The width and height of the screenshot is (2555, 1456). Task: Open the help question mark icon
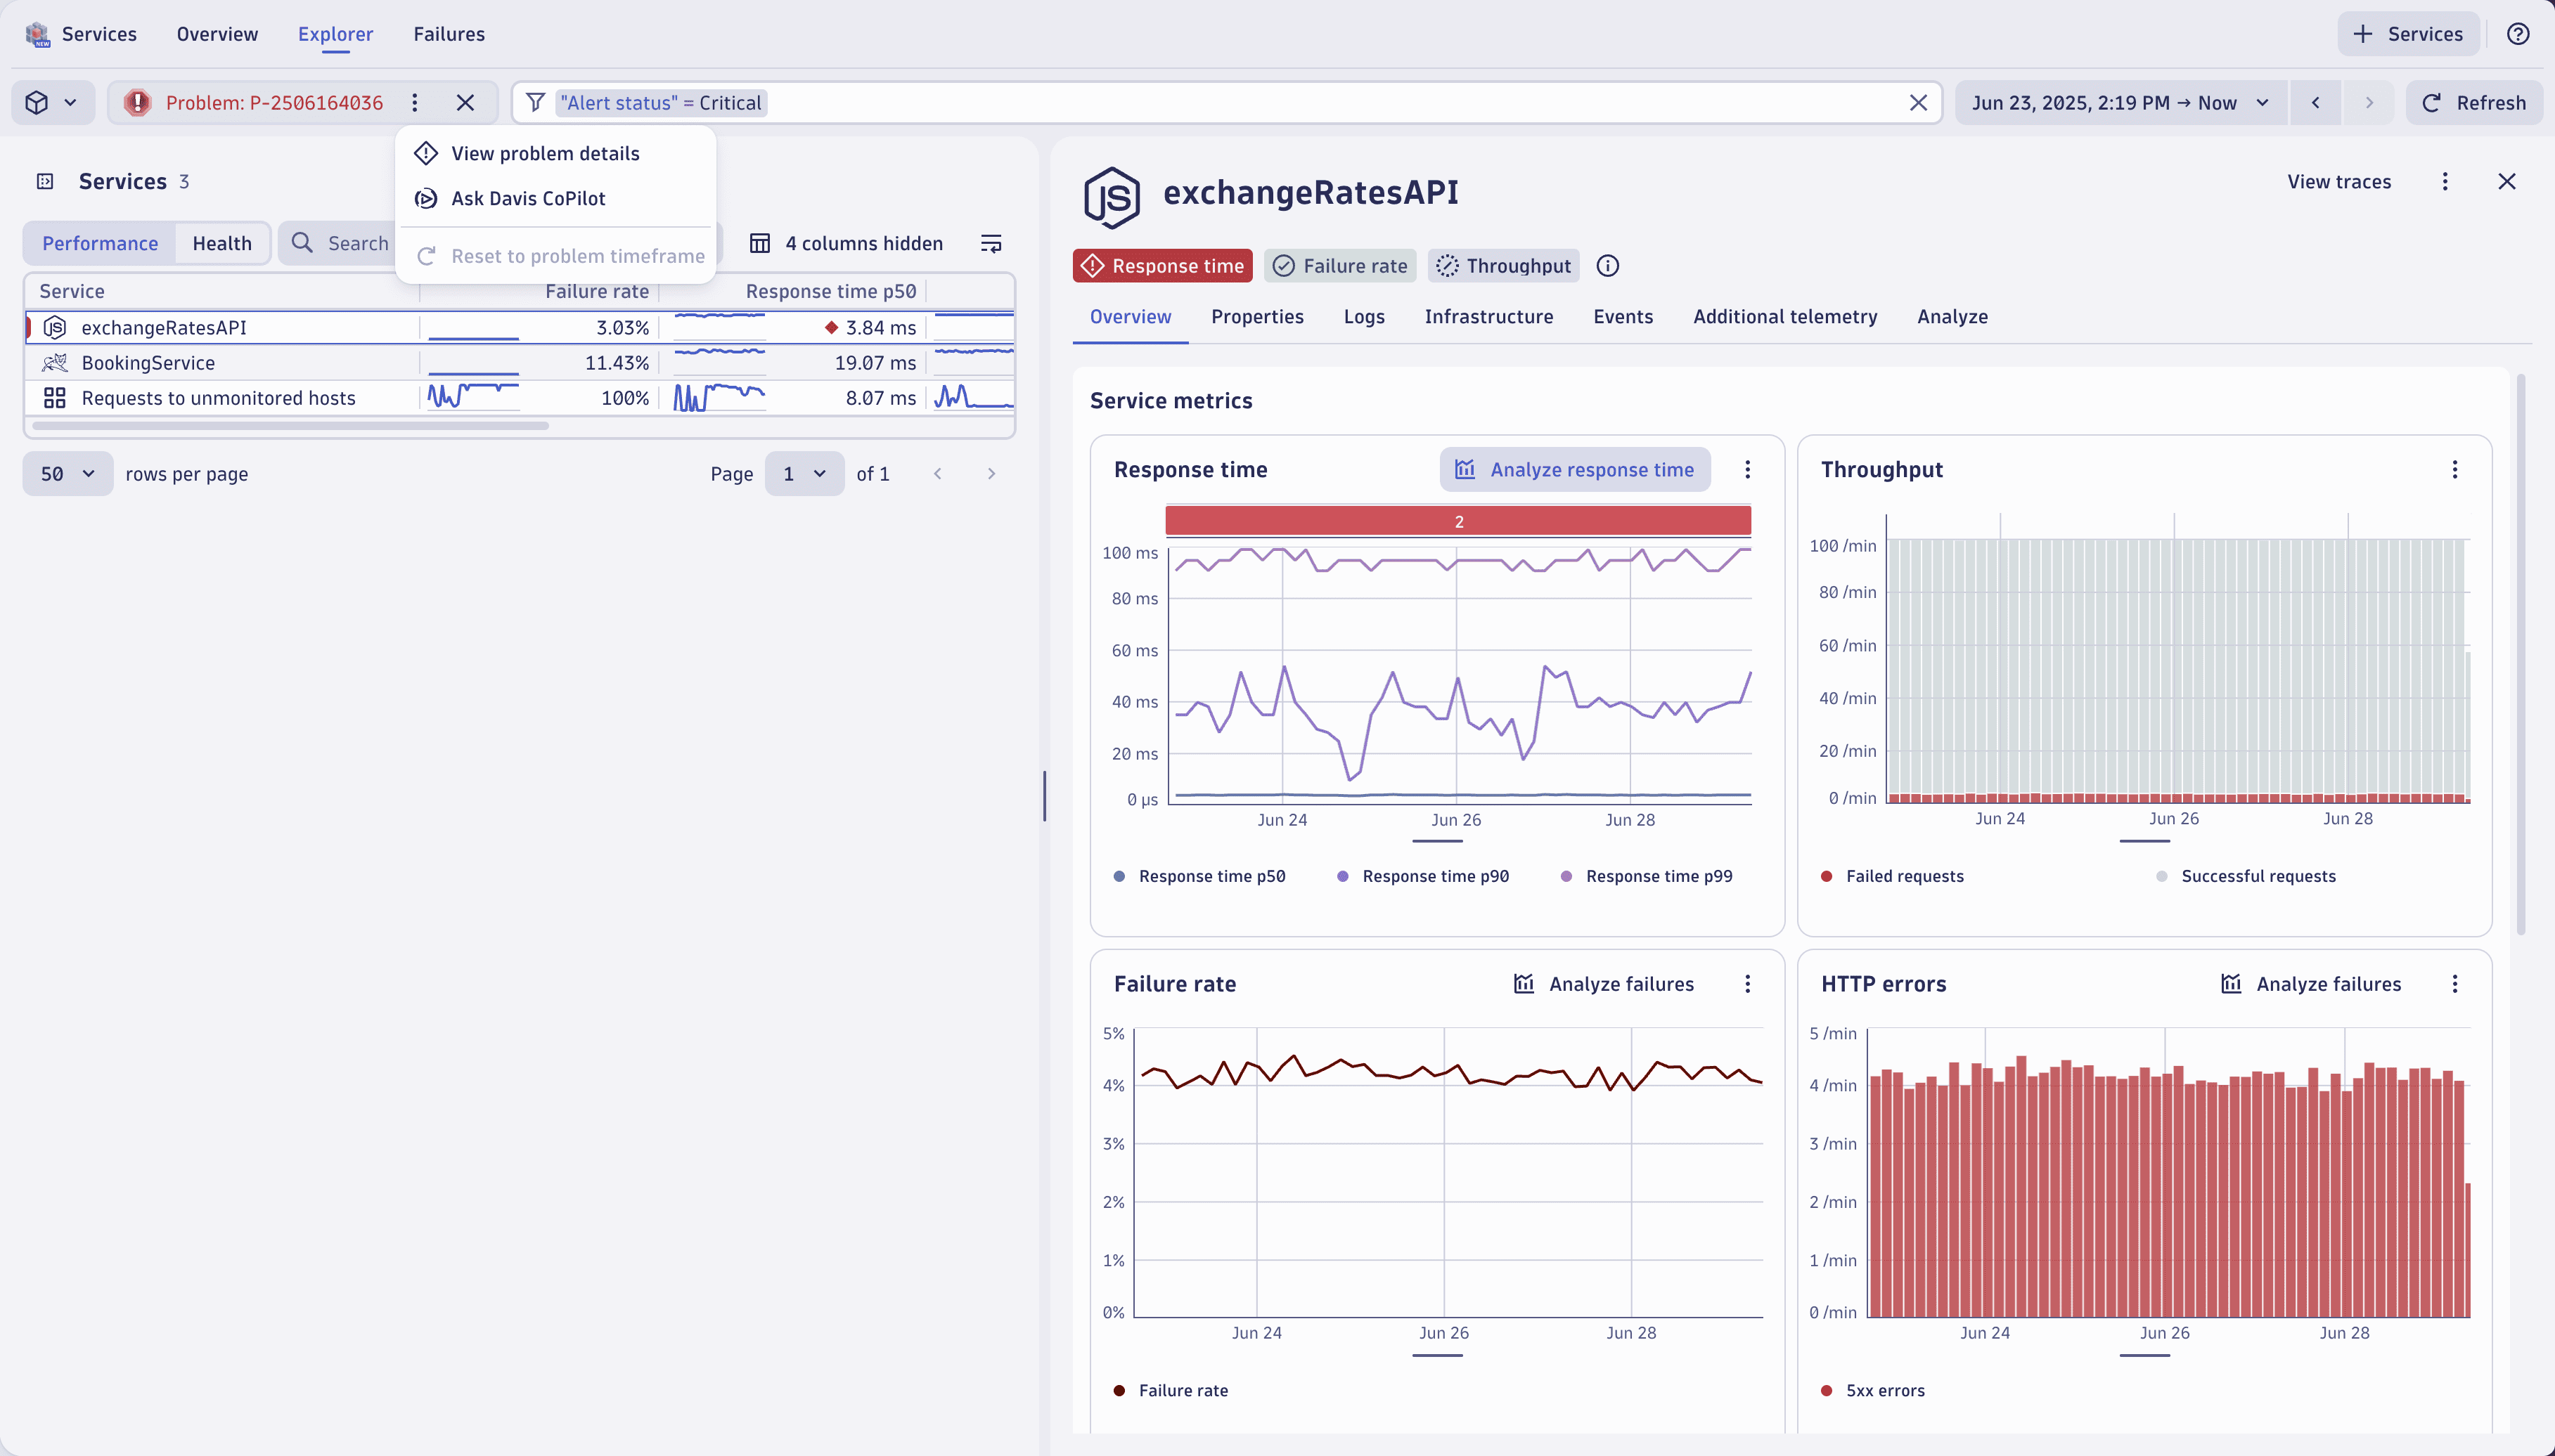click(2518, 34)
